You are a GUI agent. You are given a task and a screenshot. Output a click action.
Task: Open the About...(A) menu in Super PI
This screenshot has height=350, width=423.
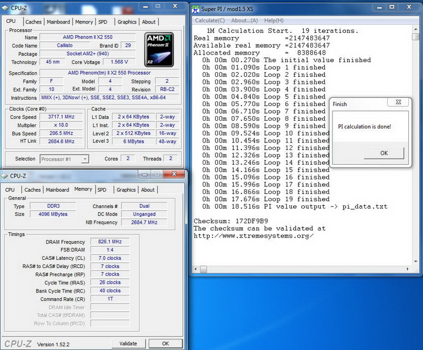[x=244, y=21]
